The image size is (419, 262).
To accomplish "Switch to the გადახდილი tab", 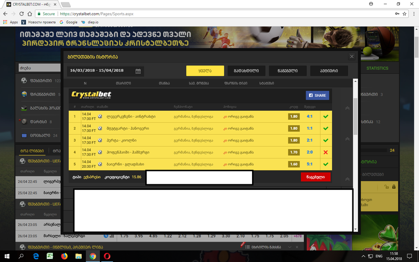I will [246, 71].
